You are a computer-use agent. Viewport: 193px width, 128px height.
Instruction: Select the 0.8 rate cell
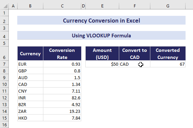pos(62,70)
